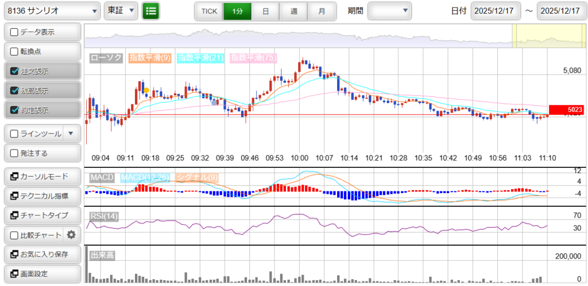Expand the ラインツール dropdown arrow

click(x=71, y=134)
